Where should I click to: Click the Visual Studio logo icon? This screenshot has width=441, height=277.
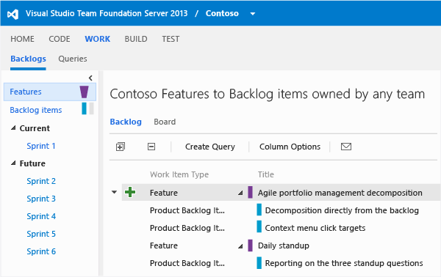tap(13, 14)
